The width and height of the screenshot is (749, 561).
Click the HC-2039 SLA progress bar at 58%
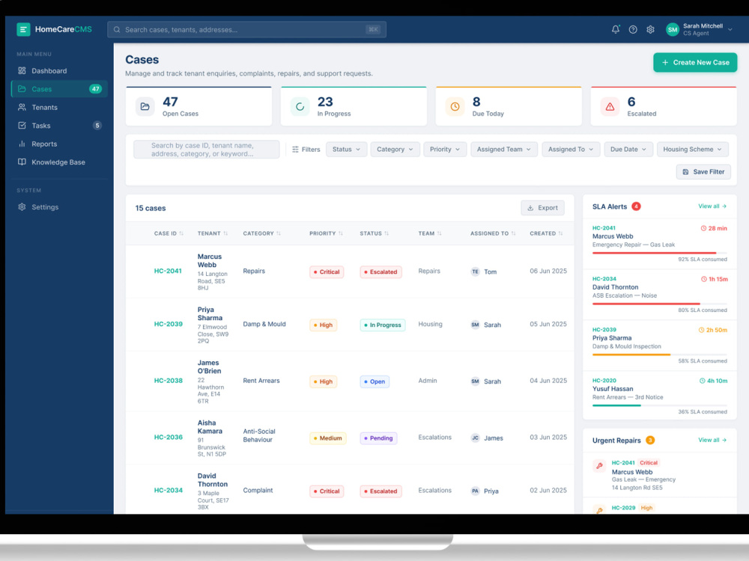tap(660, 355)
